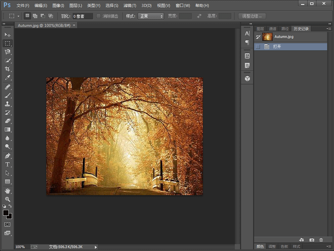Change screen mode button
The image size is (334, 251).
(7, 233)
